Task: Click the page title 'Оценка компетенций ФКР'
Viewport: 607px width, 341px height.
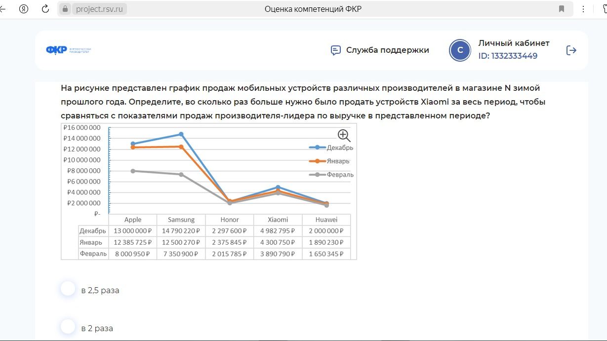Action: [x=313, y=9]
